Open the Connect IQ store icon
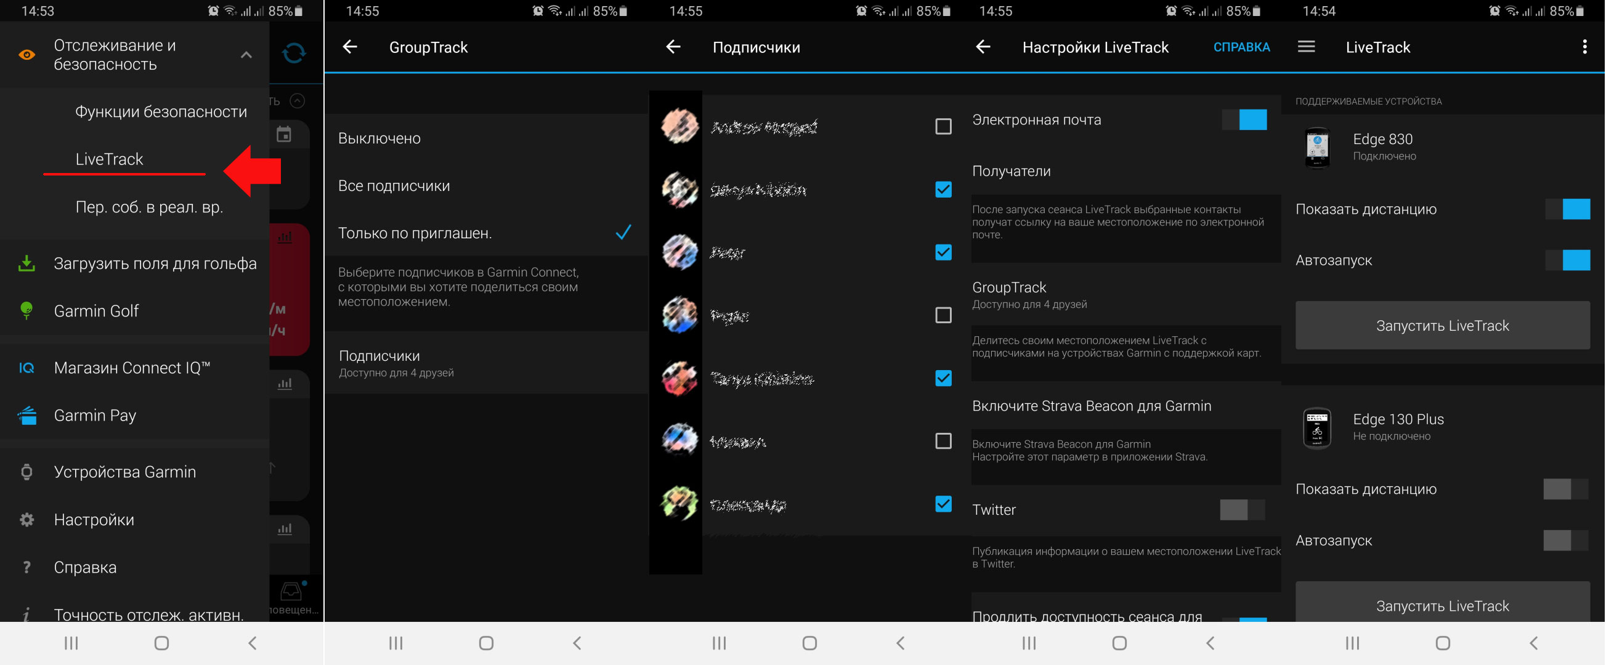 (x=27, y=368)
